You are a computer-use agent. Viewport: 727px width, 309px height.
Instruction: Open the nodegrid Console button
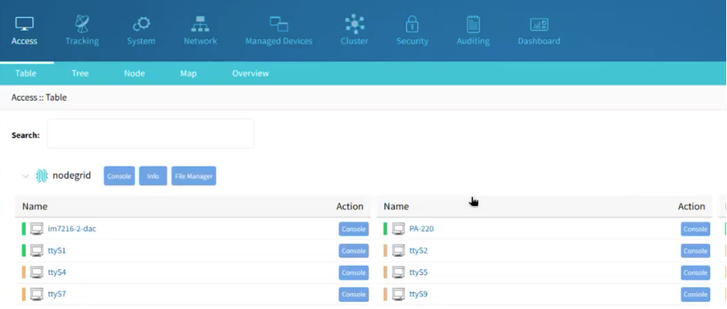[119, 176]
